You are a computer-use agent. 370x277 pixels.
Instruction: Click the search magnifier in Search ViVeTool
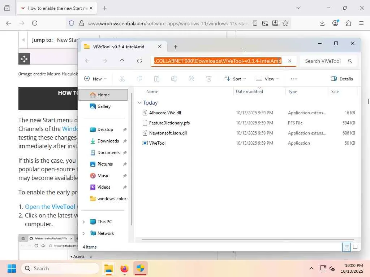coord(350,61)
